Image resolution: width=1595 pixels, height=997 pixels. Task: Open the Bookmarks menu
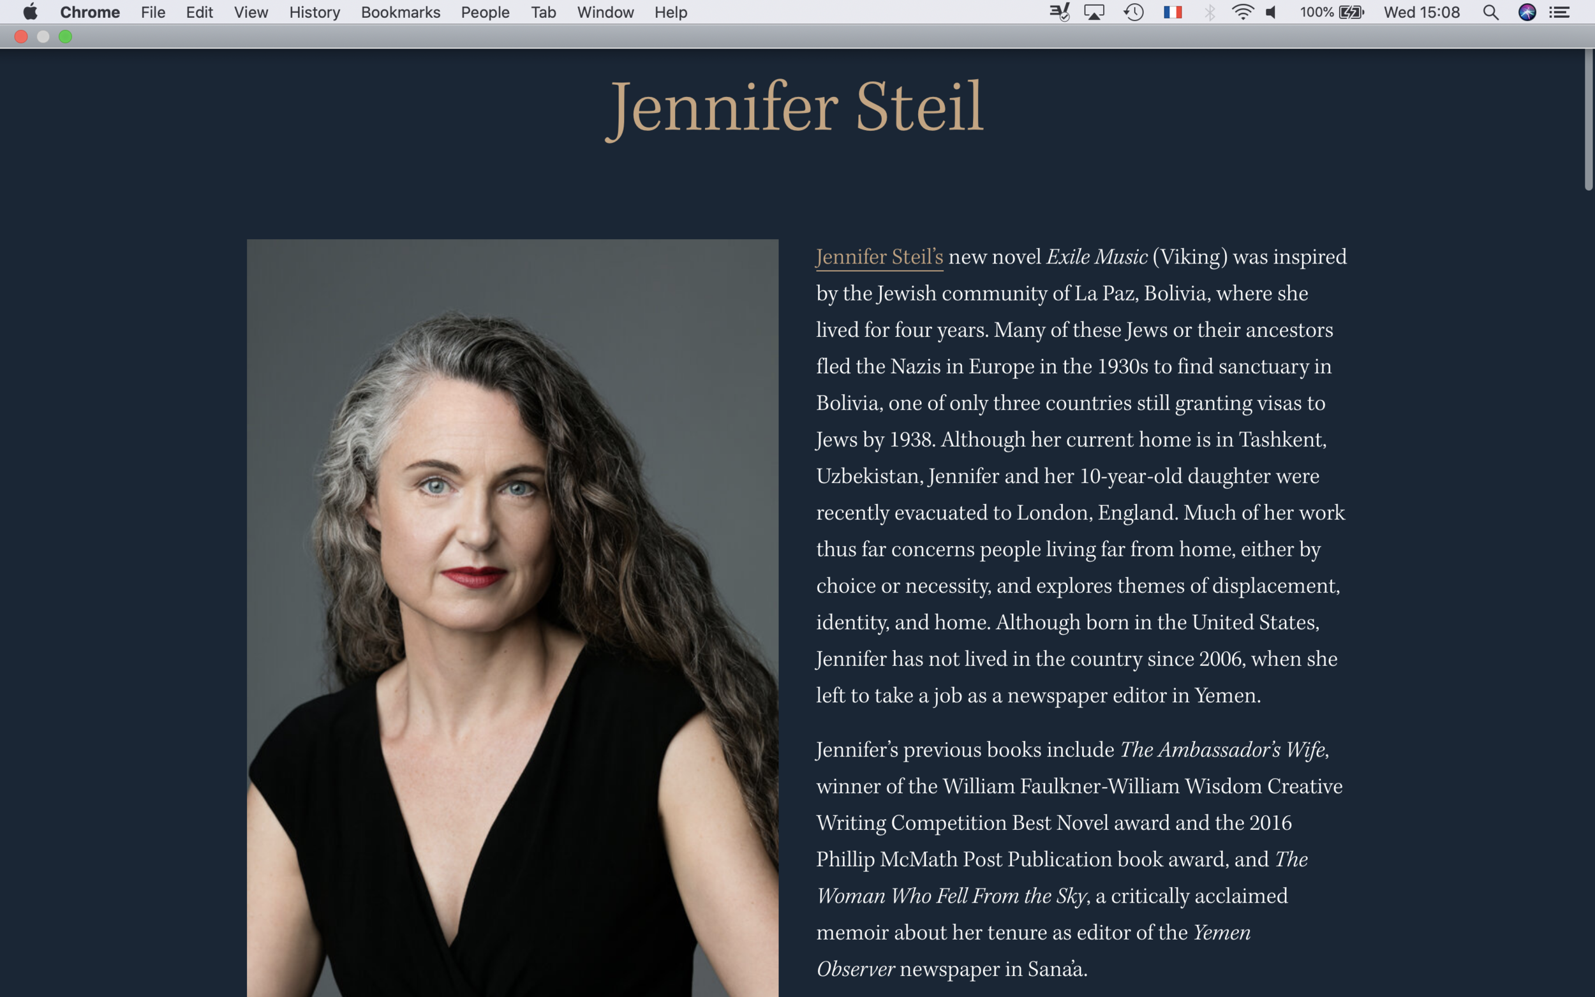(400, 12)
